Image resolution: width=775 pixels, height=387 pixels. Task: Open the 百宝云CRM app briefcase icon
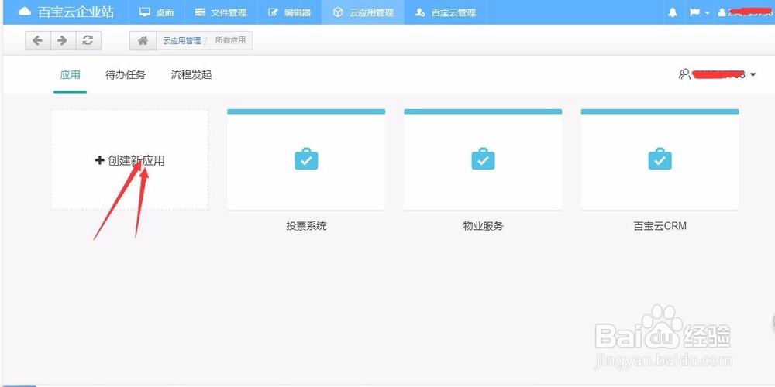[660, 159]
